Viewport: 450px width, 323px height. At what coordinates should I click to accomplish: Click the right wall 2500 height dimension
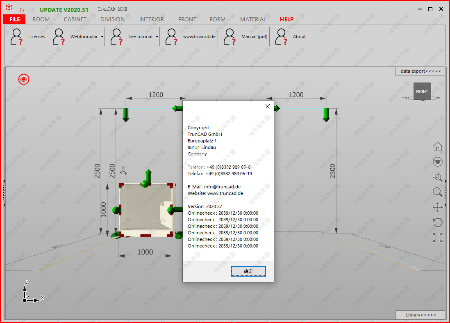click(x=332, y=171)
